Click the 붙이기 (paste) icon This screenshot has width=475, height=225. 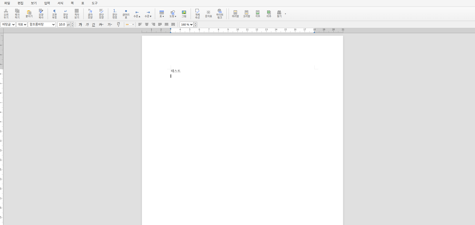[x=29, y=14]
